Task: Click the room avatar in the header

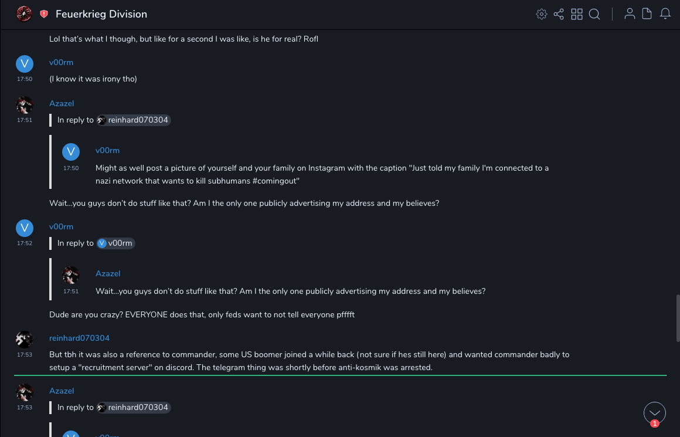Action: tap(24, 14)
